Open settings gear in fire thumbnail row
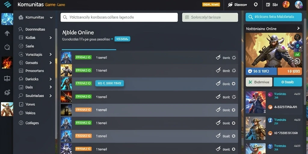308x154 pixels. coord(234,97)
